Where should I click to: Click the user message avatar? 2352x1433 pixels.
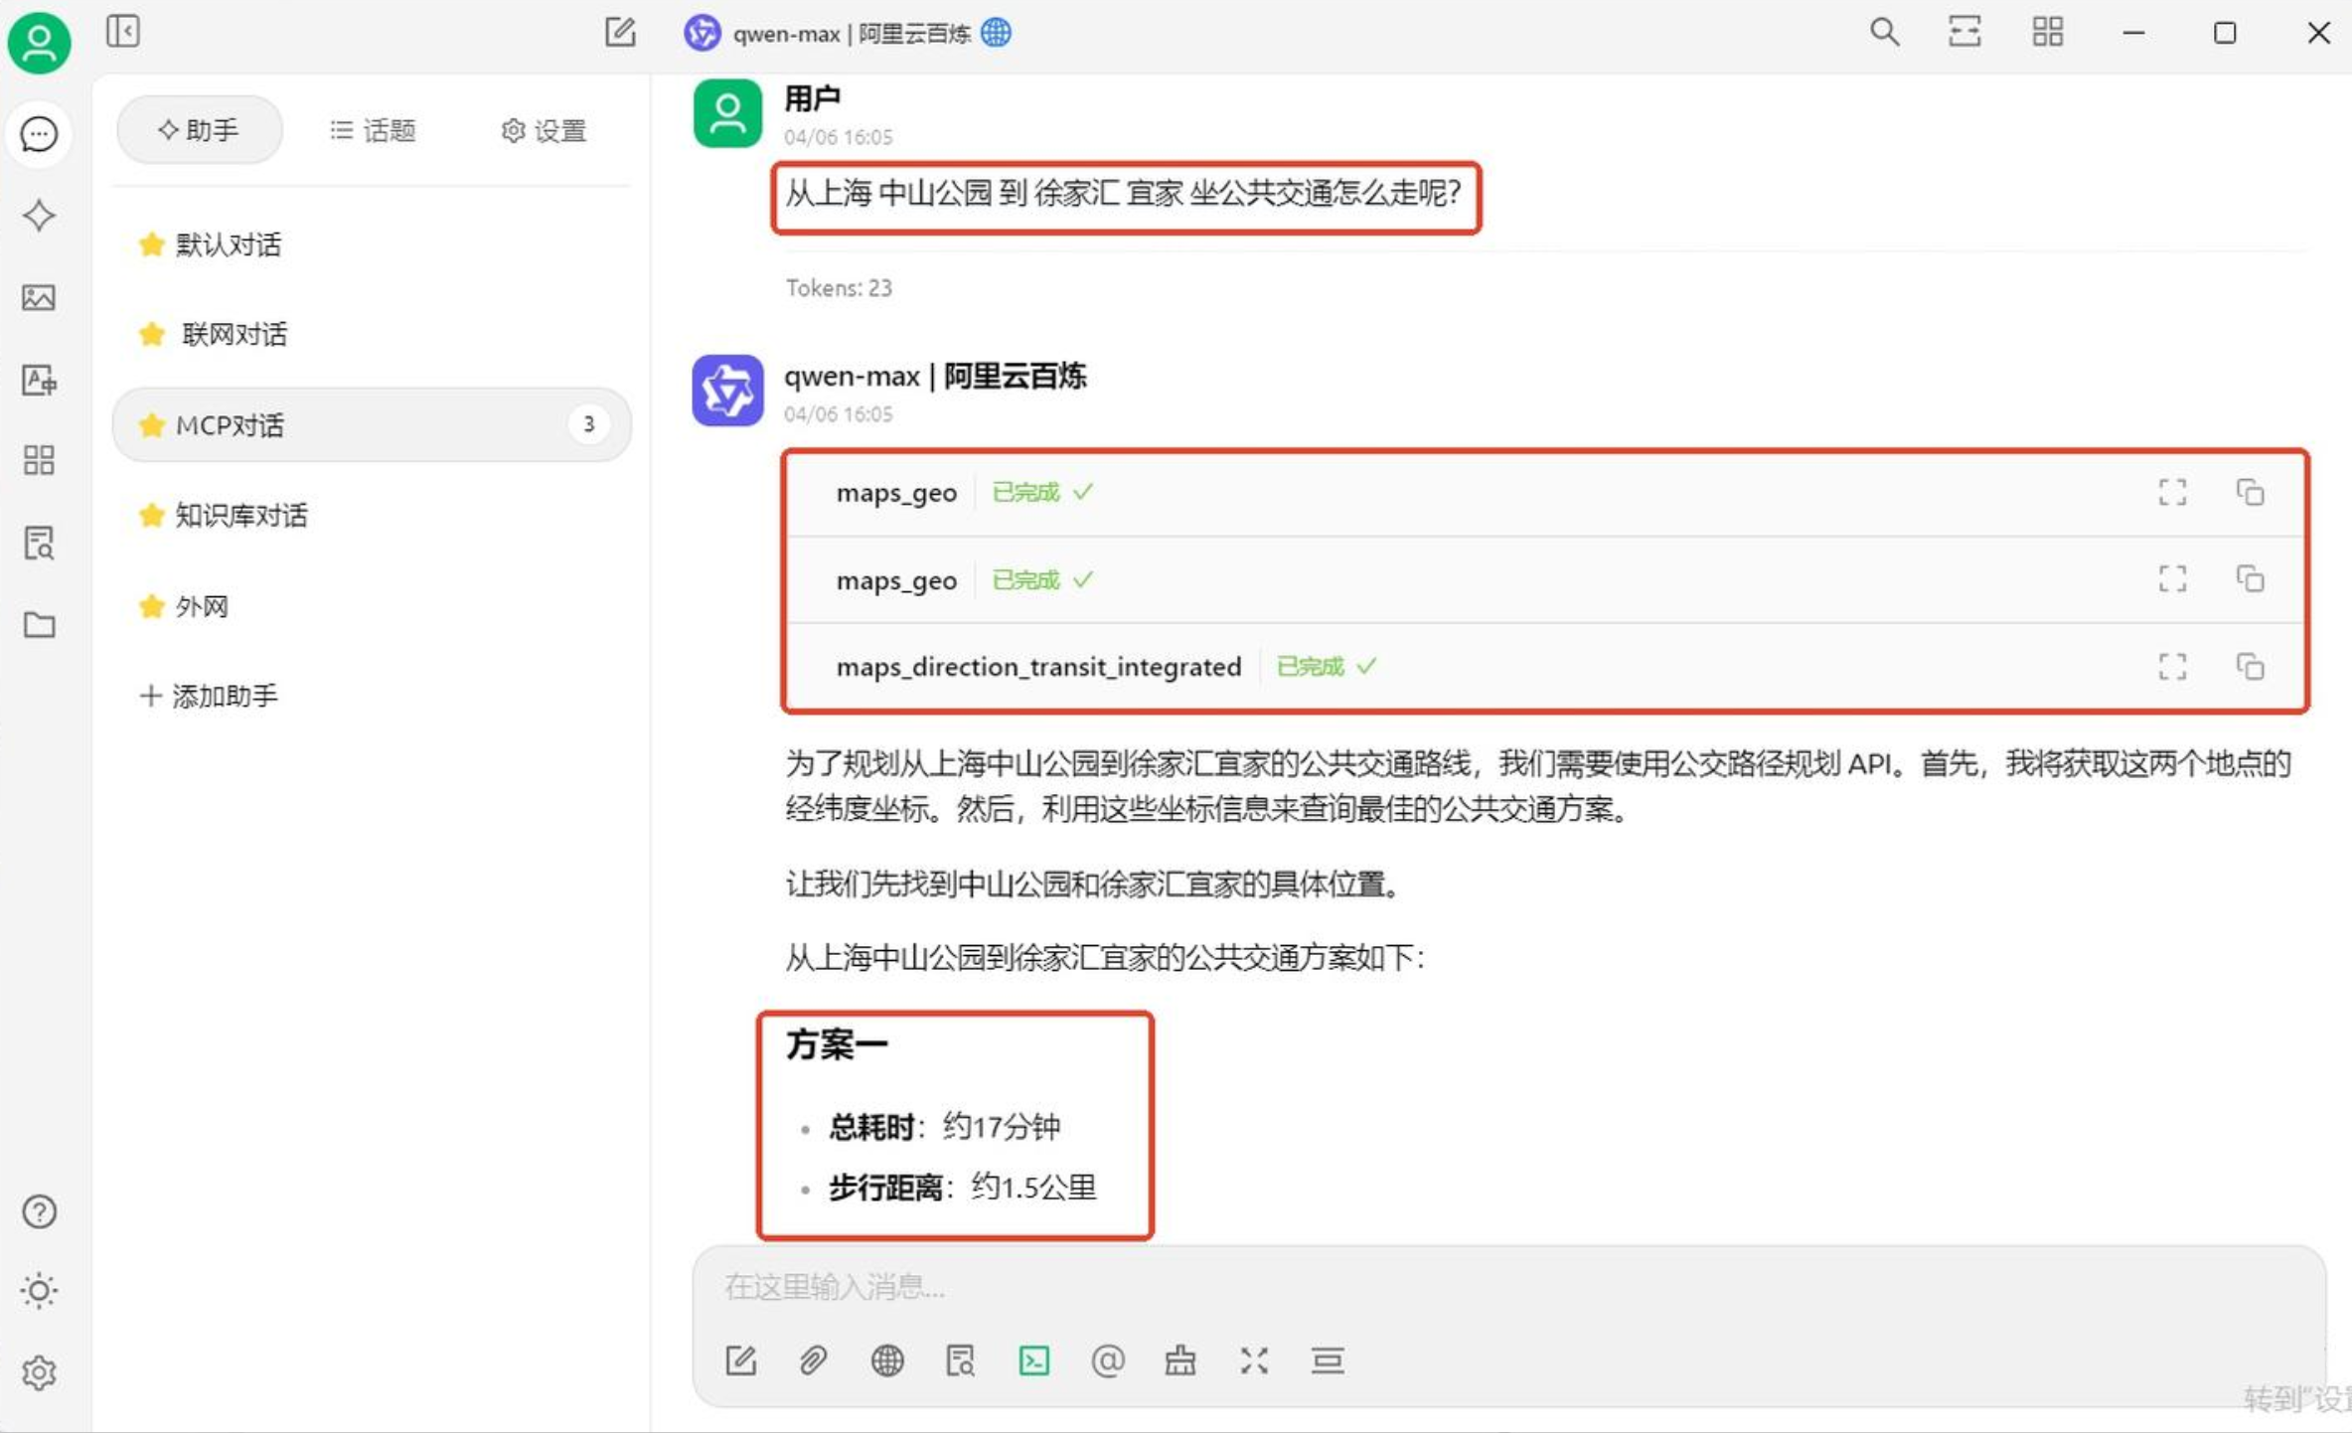pyautogui.click(x=727, y=113)
